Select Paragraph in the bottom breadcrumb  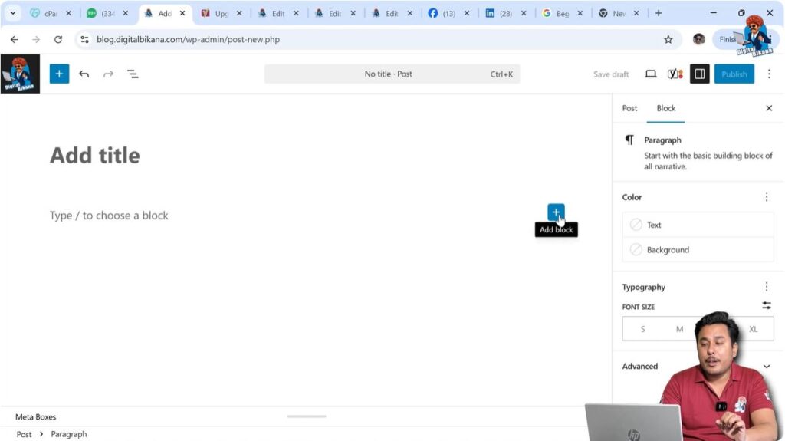(x=68, y=434)
